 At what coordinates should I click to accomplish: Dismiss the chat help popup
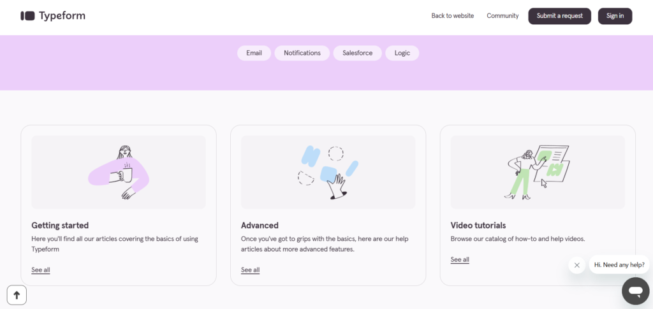576,265
